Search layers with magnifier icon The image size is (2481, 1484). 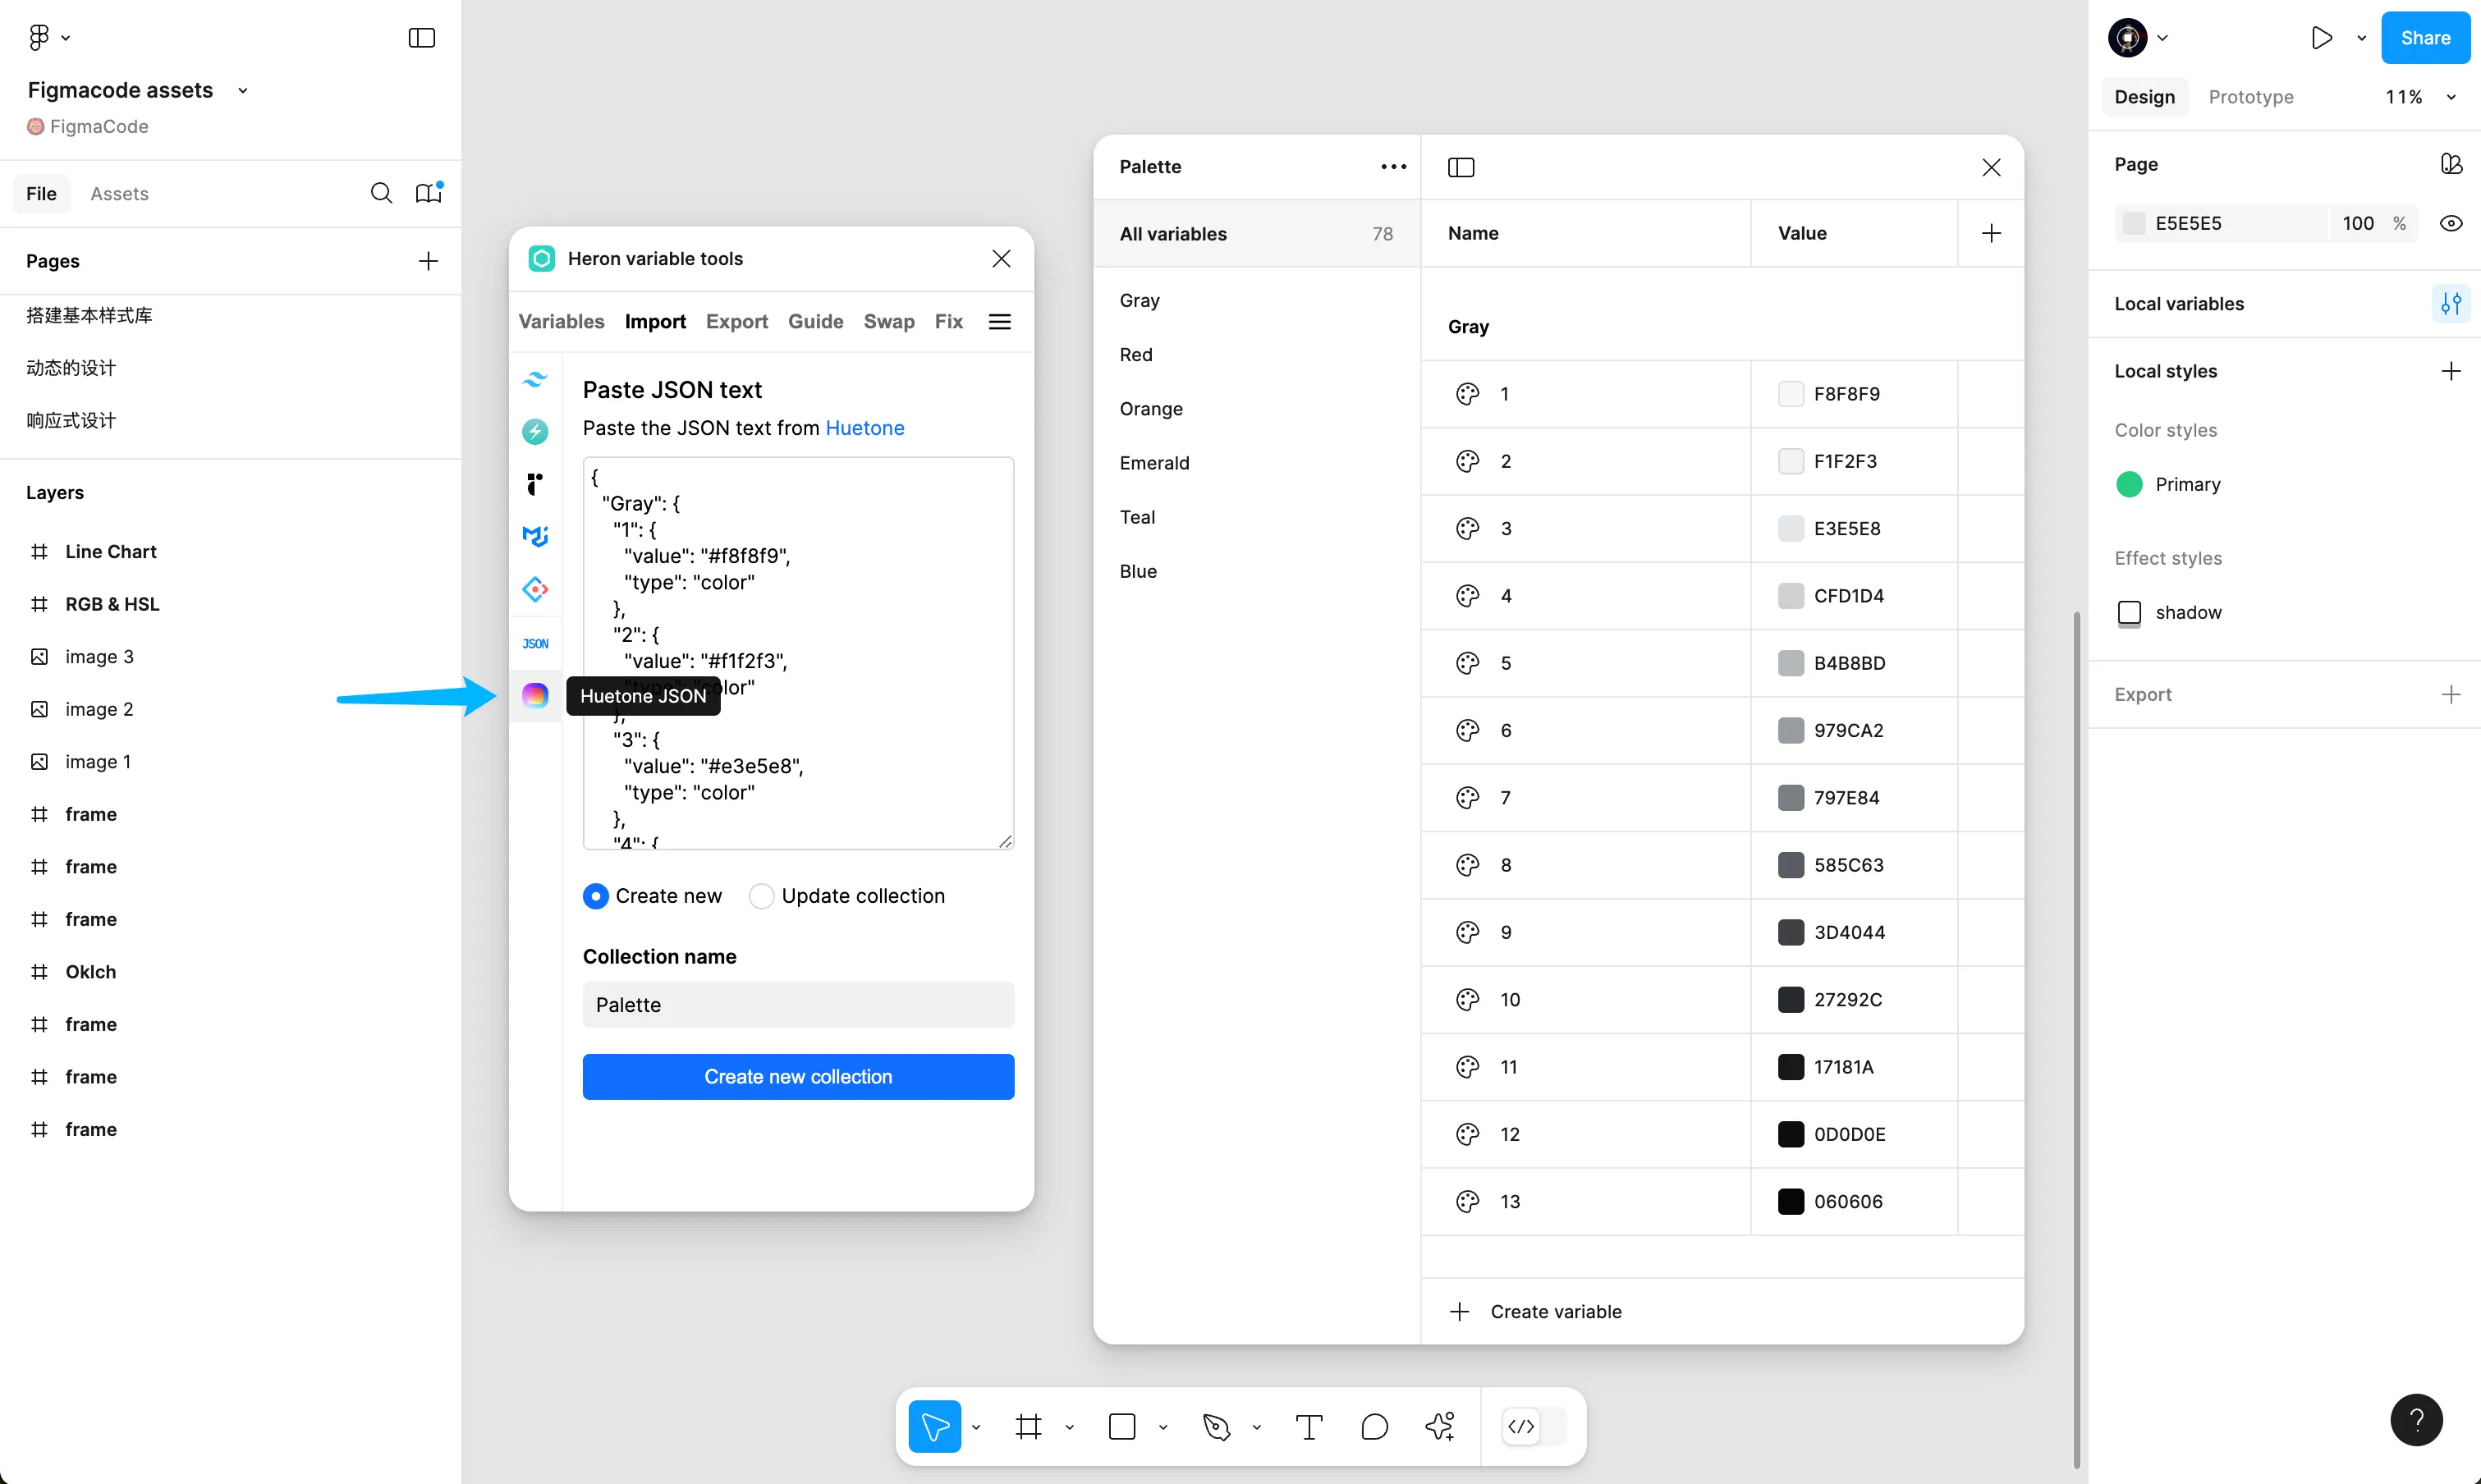(x=381, y=193)
